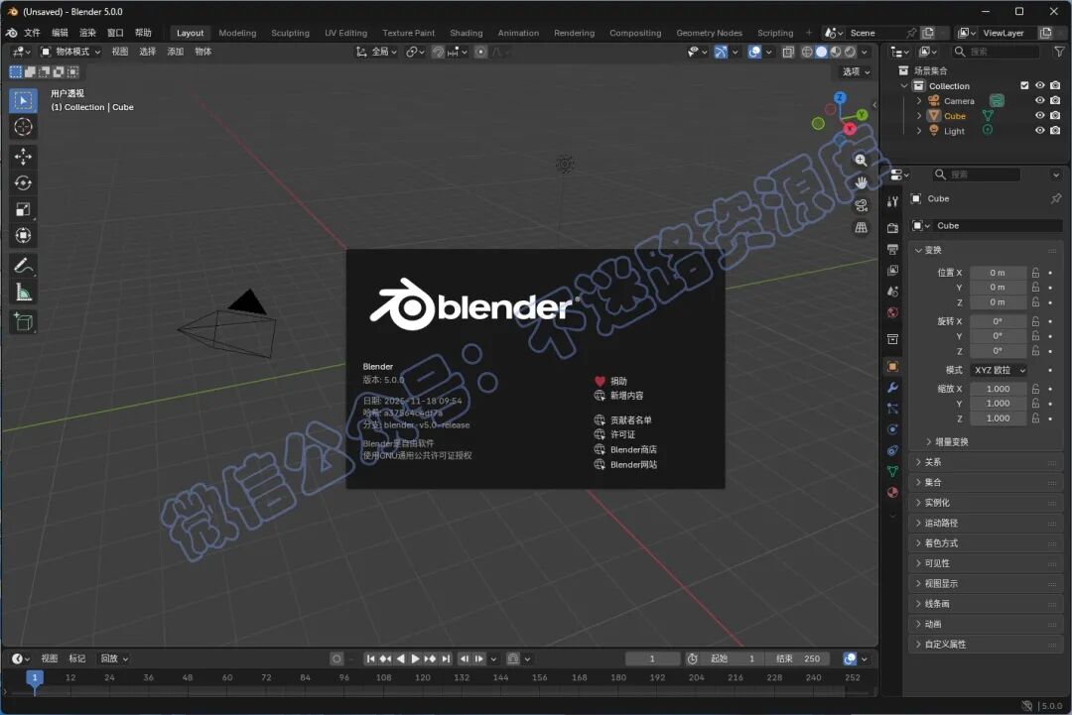Click the viewport pan hand icon

pos(861,182)
